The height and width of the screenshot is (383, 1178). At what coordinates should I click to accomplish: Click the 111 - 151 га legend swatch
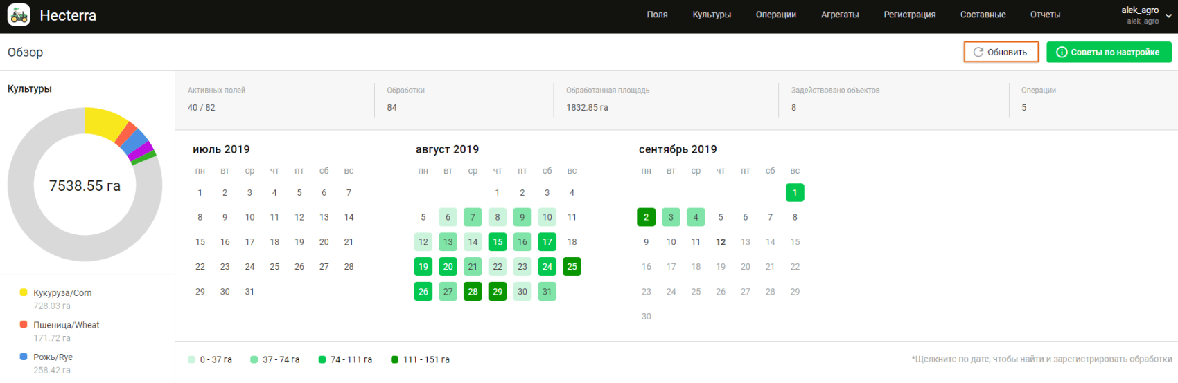tap(395, 359)
